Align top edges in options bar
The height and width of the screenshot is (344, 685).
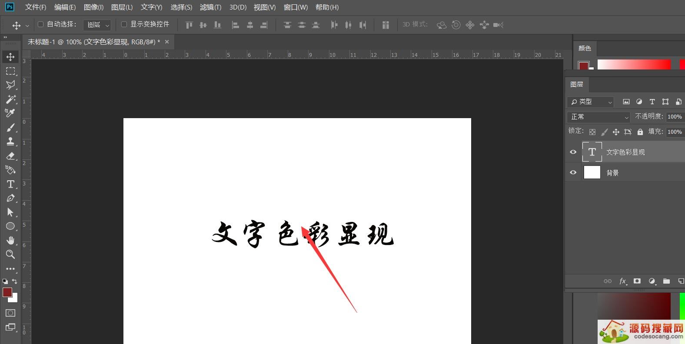(x=189, y=25)
